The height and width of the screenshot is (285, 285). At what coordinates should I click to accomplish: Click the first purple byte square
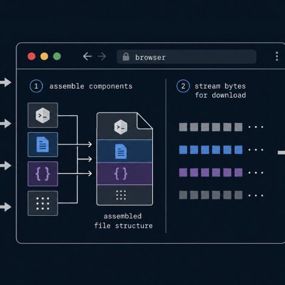click(183, 173)
